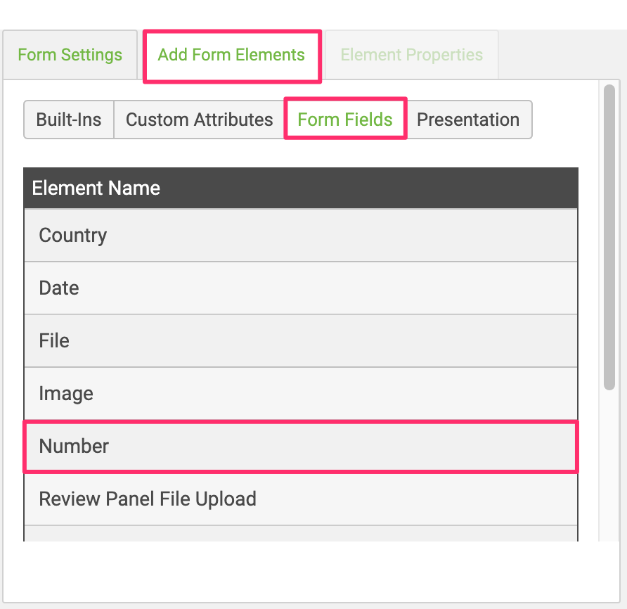Select the Form Fields sub-tab
Screen dimensions: 627x609
tap(345, 120)
